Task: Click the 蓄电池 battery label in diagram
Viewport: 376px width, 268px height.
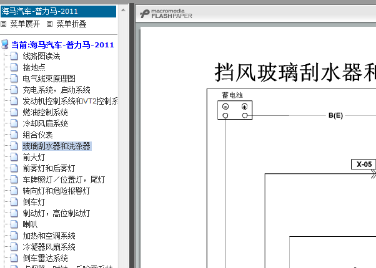Action: 232,95
